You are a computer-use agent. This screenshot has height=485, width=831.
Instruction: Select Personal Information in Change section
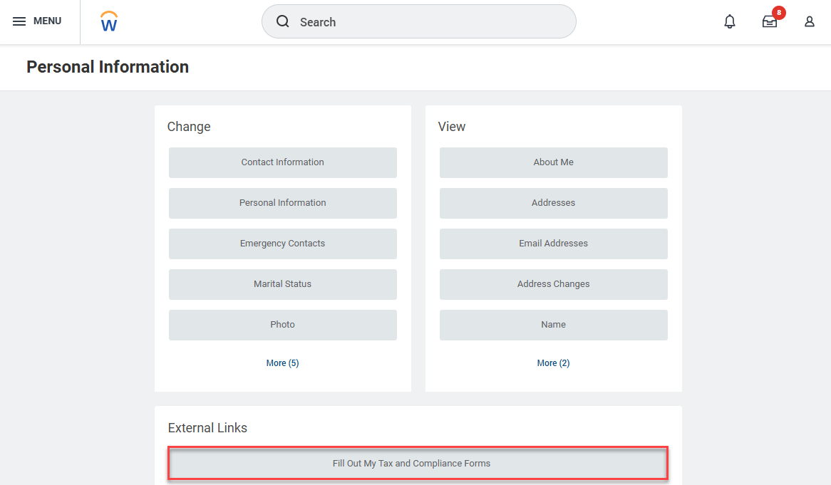[x=282, y=203]
